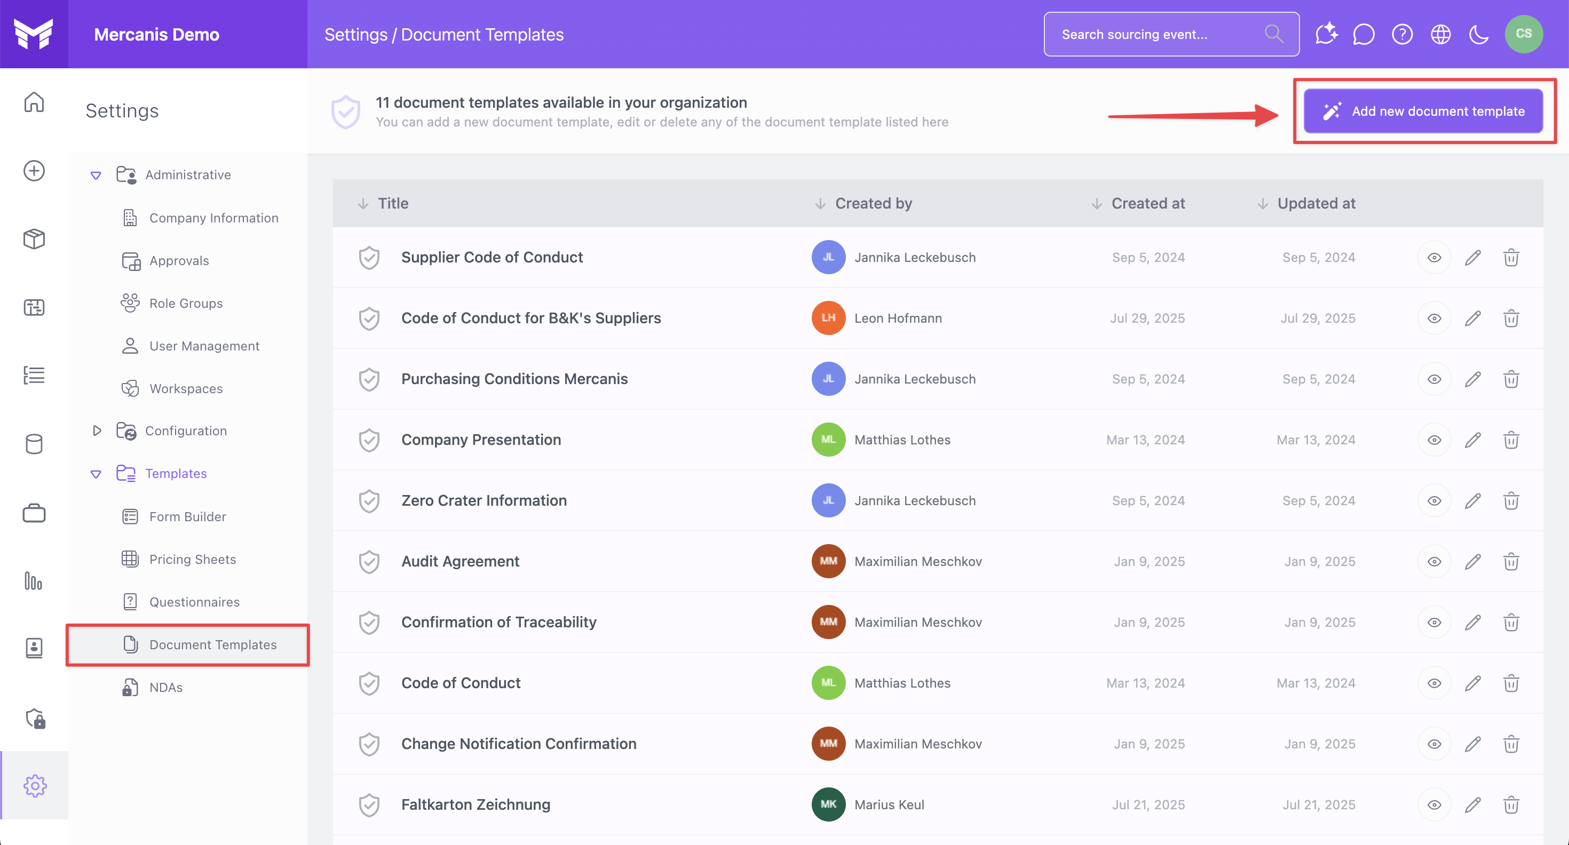Screen dimensions: 1569x845
Task: Switch language with the globe icon
Action: (x=1440, y=34)
